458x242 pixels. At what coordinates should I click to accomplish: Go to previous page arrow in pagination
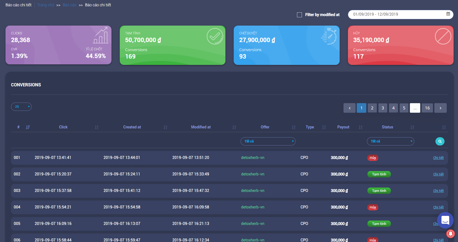tap(350, 108)
